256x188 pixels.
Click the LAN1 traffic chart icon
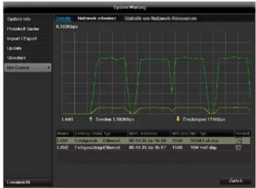[x=238, y=141]
